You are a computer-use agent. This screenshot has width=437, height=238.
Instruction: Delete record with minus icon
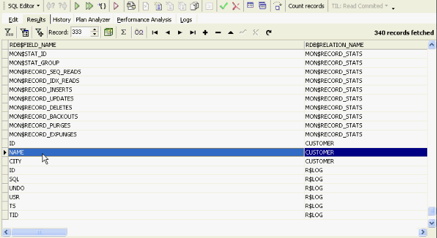(x=218, y=33)
